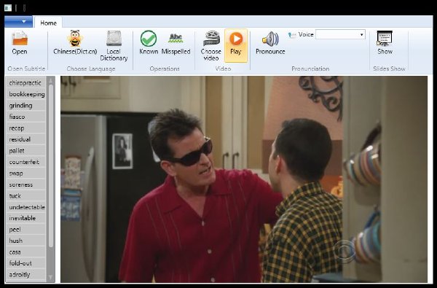Expand the Voice dropdown list
This screenshot has width=437, height=288.
pos(340,34)
